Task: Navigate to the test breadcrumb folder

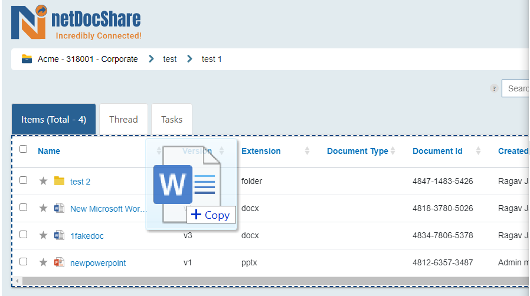Action: [x=169, y=59]
